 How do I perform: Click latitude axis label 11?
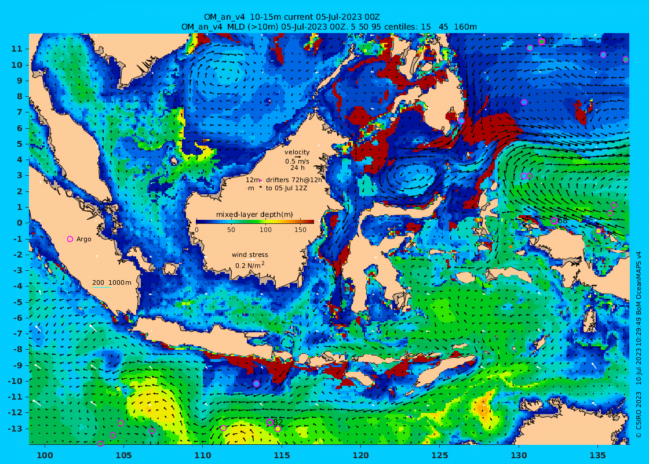tap(17, 49)
